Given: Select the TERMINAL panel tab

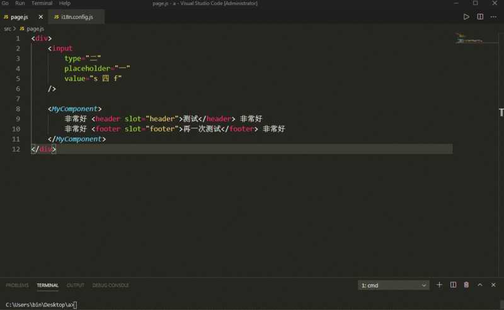Looking at the screenshot, I should click(48, 285).
